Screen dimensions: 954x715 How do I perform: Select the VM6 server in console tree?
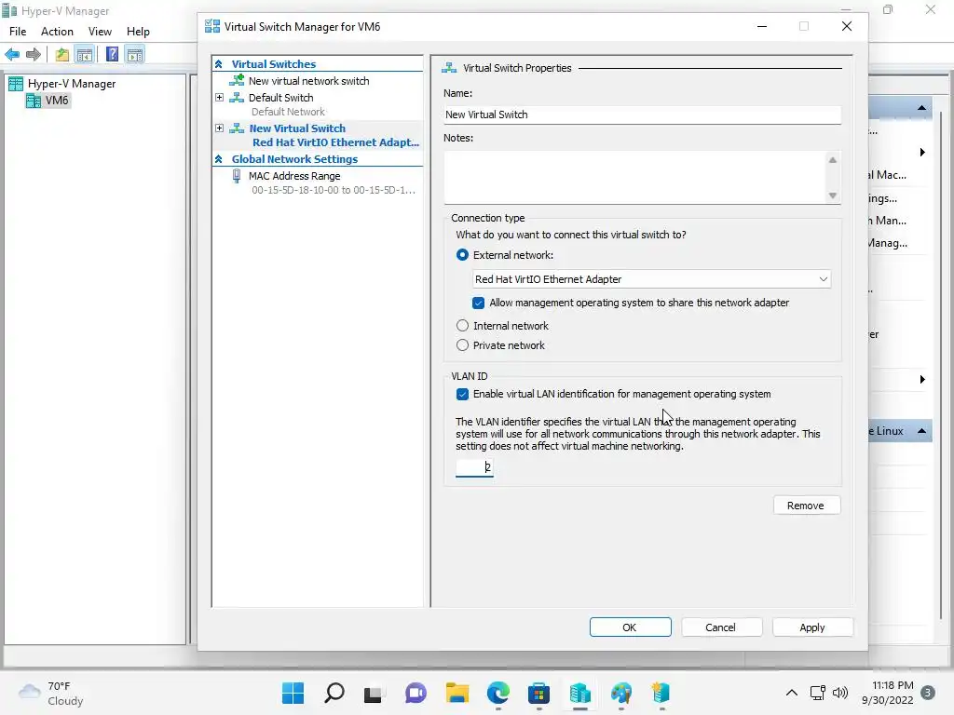pos(48,101)
